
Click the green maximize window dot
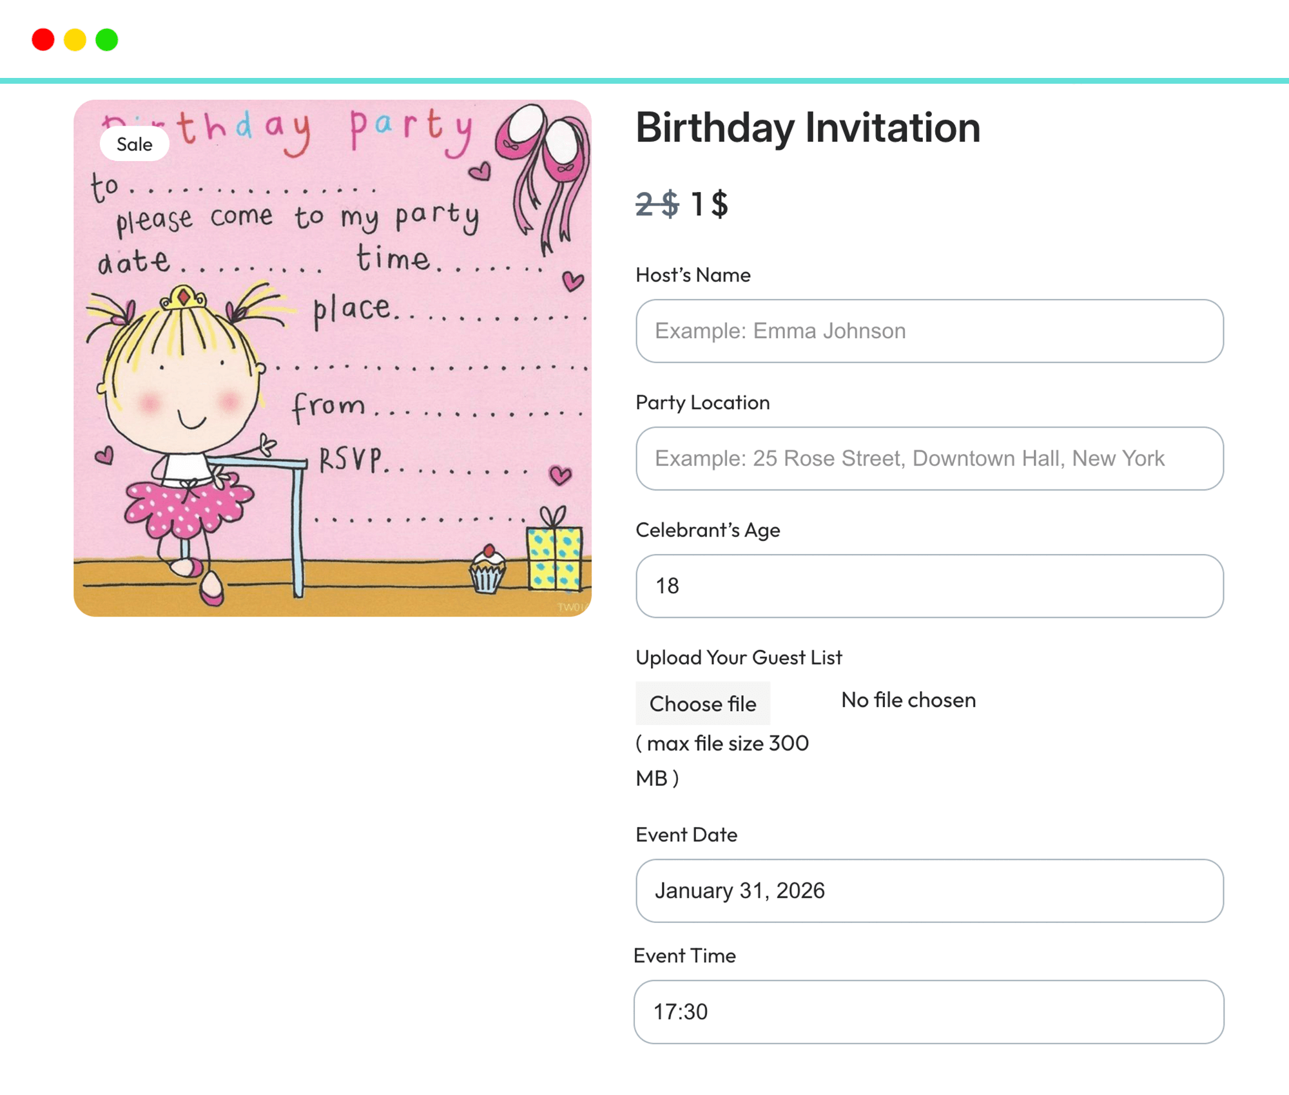pos(107,40)
